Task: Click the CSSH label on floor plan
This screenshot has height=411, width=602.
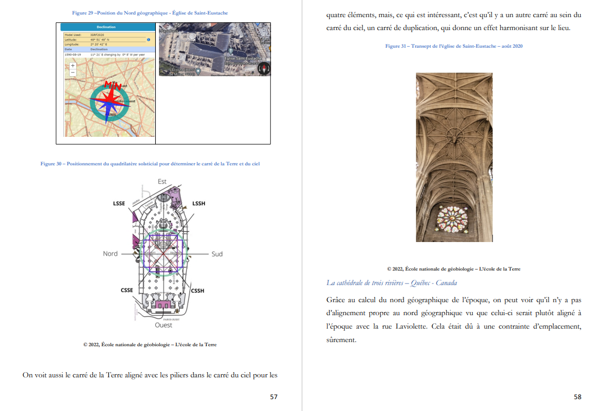Action: [x=198, y=291]
